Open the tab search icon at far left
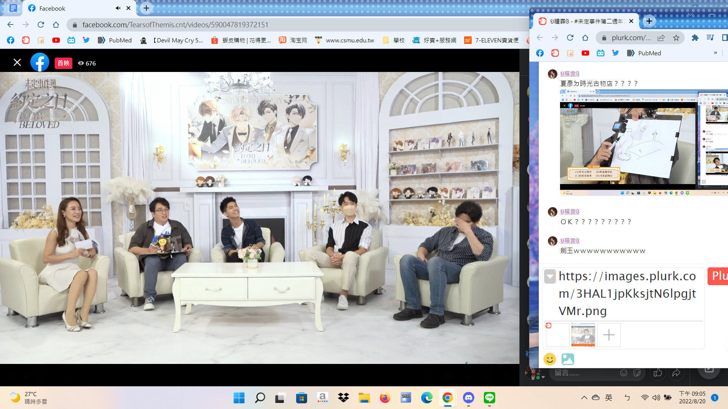 tap(13, 8)
